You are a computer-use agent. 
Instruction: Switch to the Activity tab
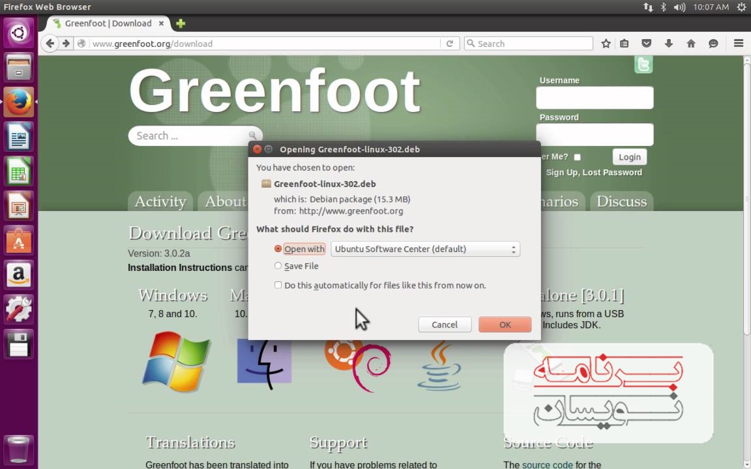(x=160, y=201)
